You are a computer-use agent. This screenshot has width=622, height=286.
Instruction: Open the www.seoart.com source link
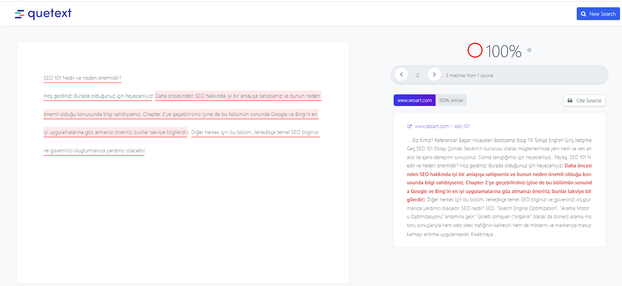[432, 126]
